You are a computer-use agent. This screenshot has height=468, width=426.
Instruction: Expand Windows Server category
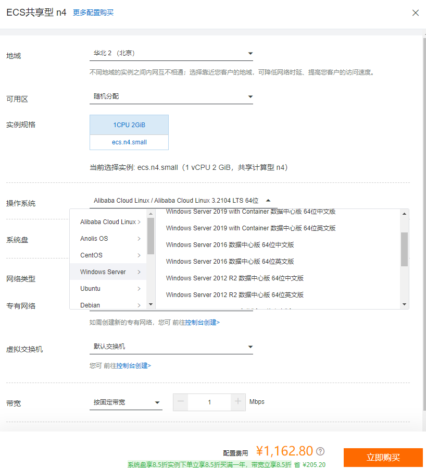(x=108, y=272)
